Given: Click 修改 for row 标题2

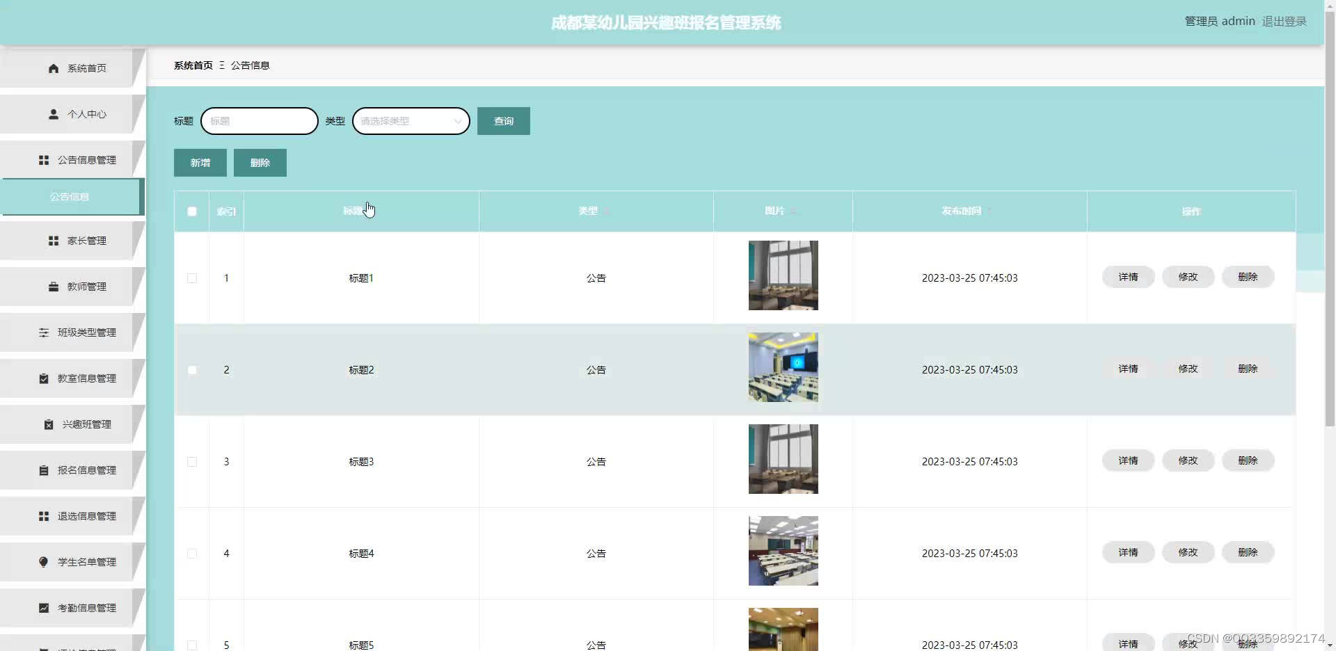Looking at the screenshot, I should pyautogui.click(x=1188, y=369).
